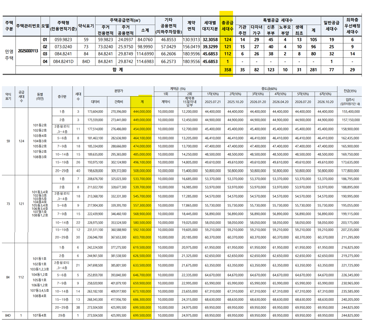Click the 2026.07.20 payment date
This screenshot has width=367, height=330.
(x=303, y=102)
